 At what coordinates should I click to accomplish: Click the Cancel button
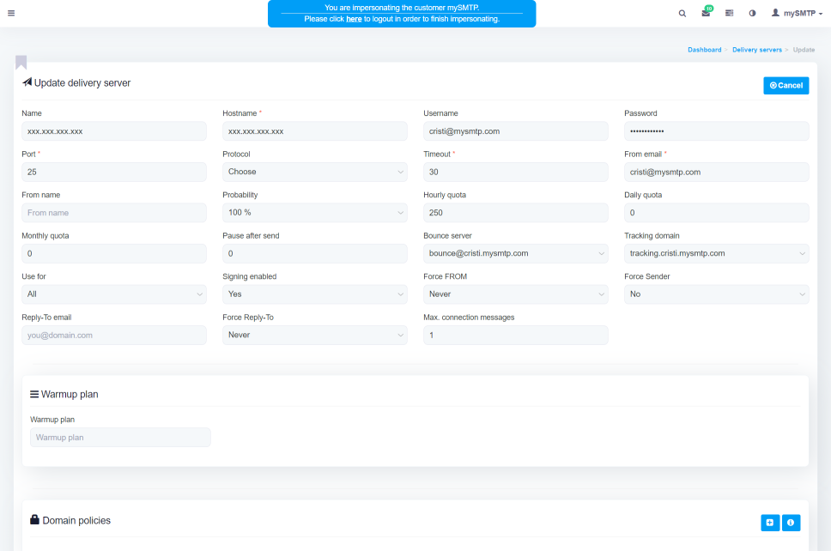(x=786, y=86)
